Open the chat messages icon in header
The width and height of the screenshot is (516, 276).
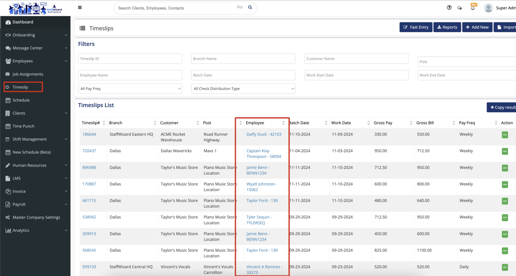click(x=460, y=8)
